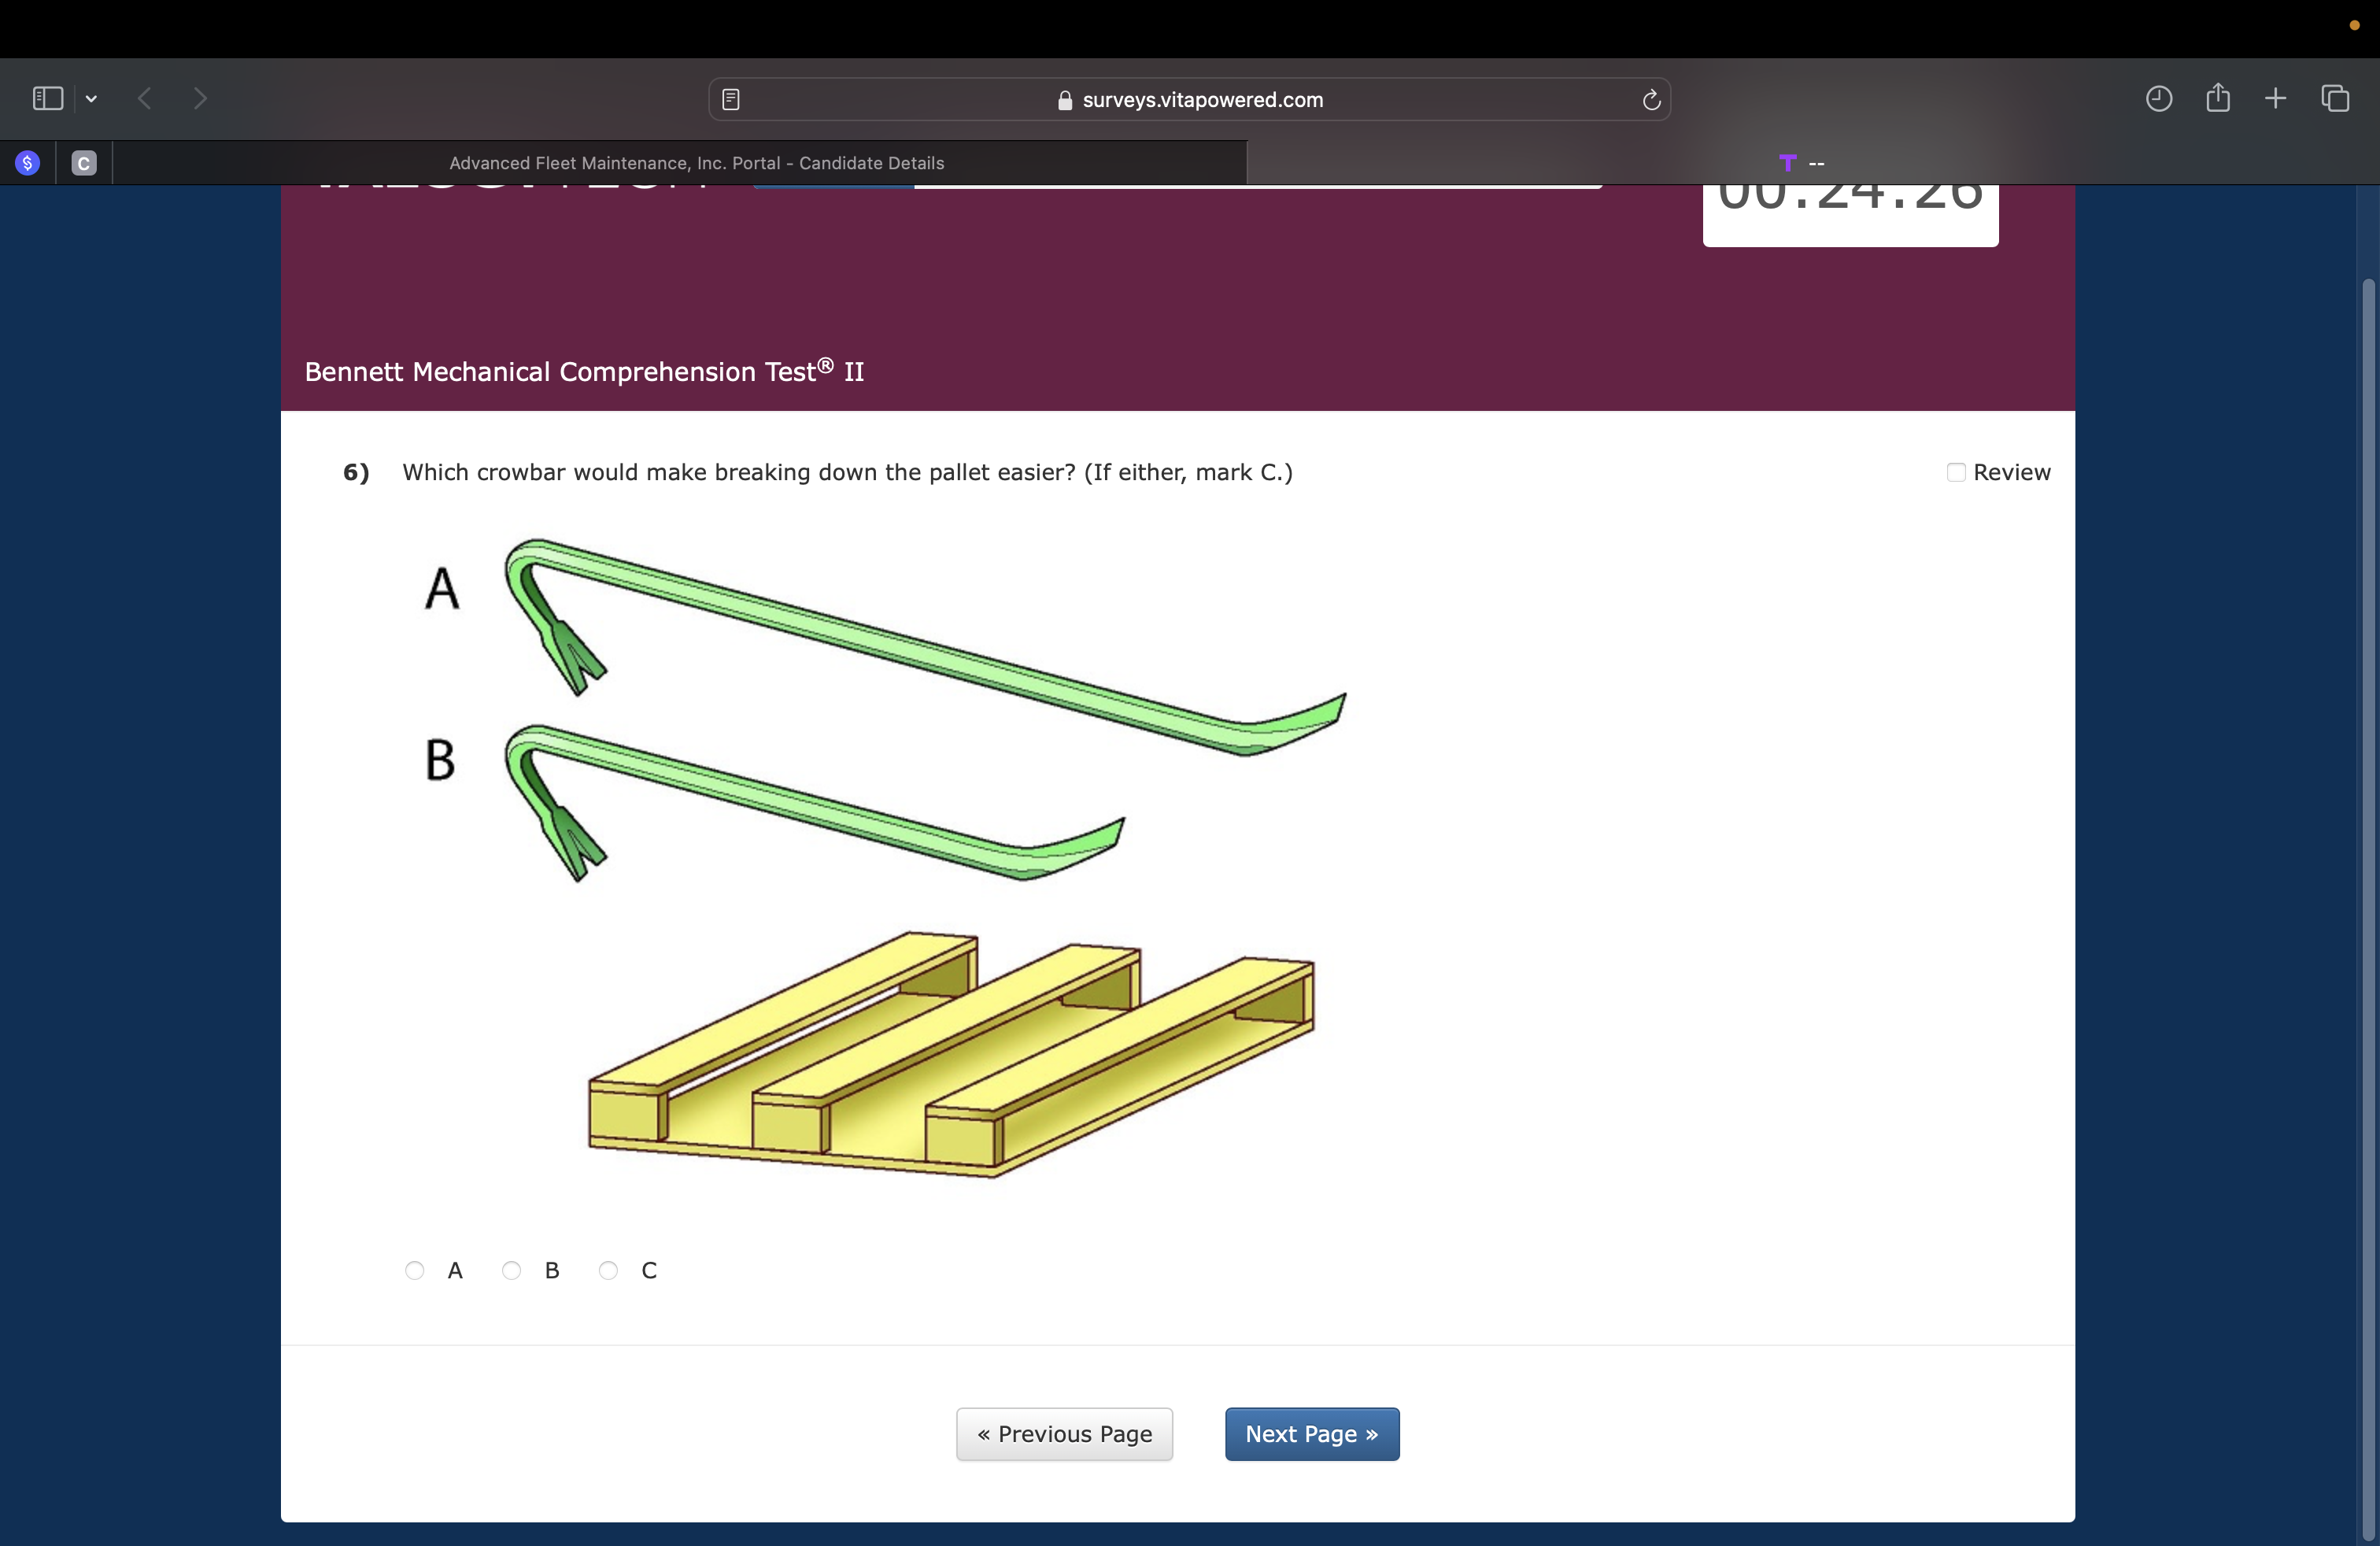
Task: Show the tab overview icon
Action: pyautogui.click(x=2335, y=98)
